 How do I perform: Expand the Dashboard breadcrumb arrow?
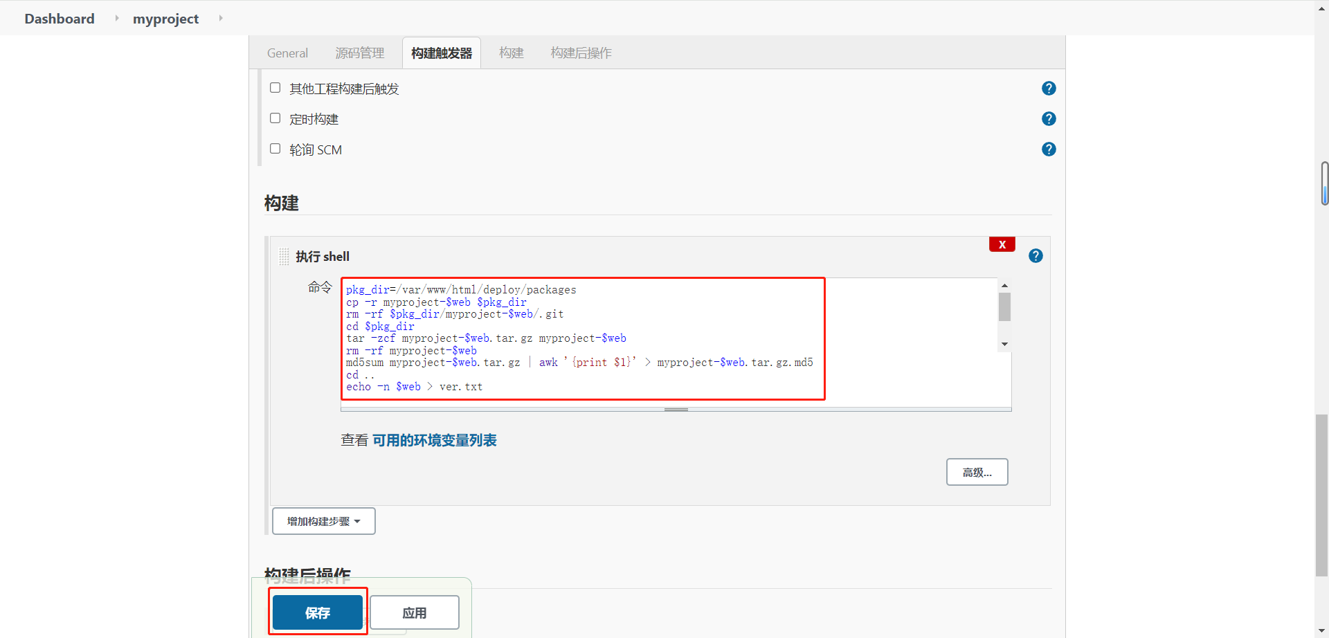point(116,18)
